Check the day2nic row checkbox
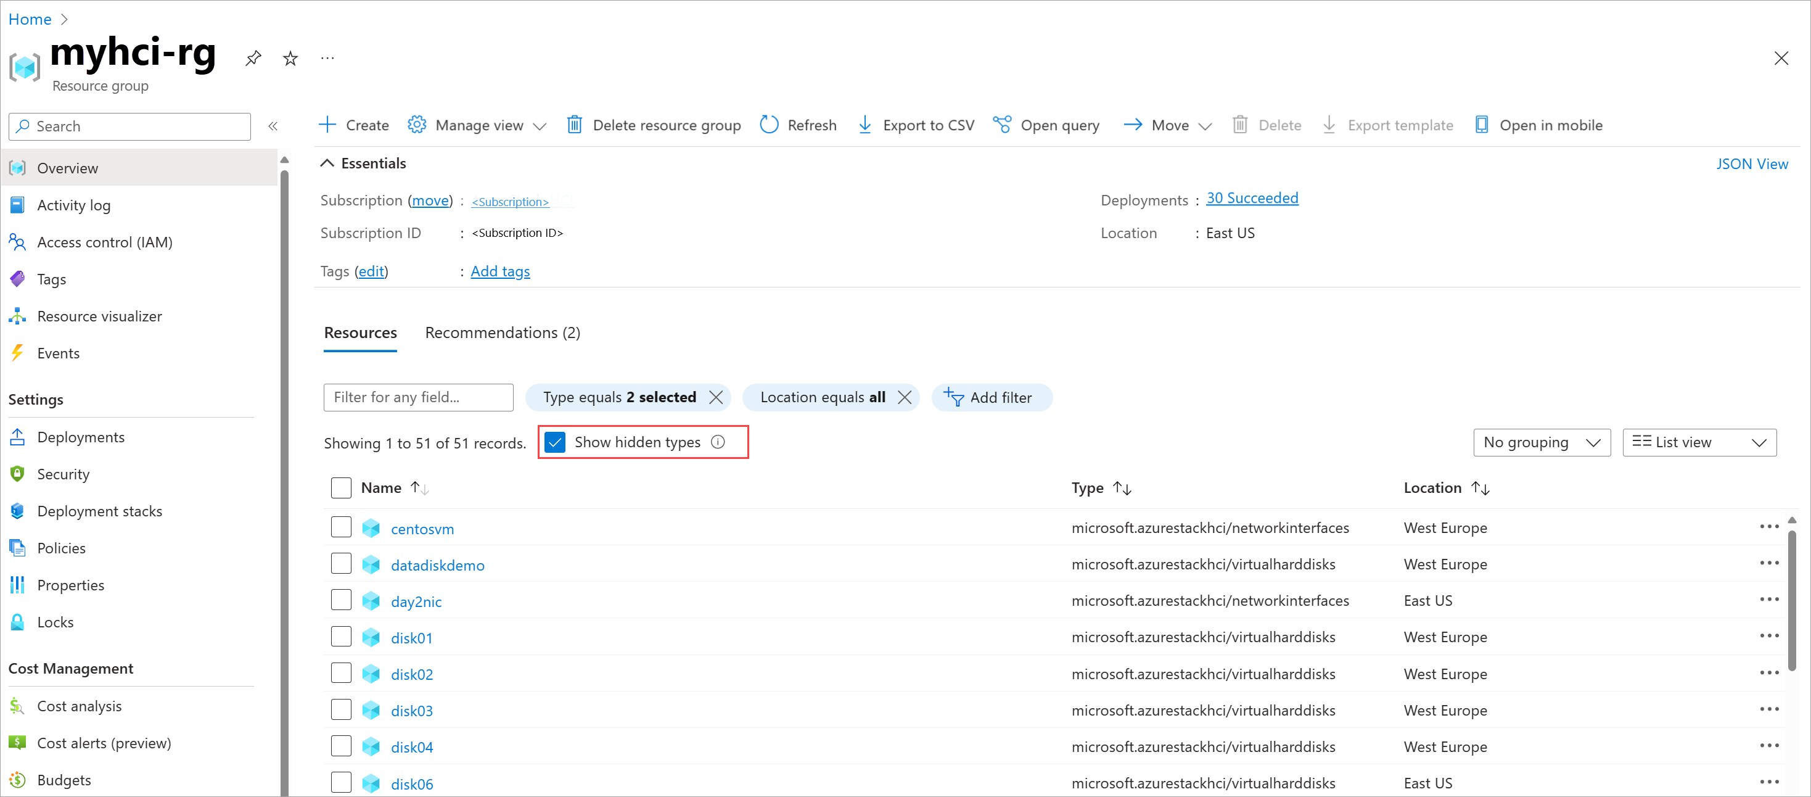The height and width of the screenshot is (797, 1811). tap(341, 600)
